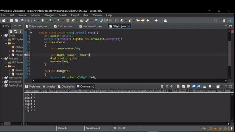
Task: Close the Digits.java editor tab
Action: (129, 26)
